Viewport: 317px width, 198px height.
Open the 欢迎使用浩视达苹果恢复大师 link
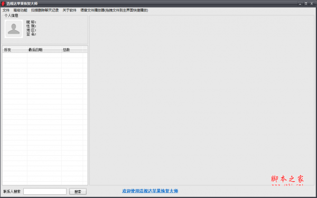[x=150, y=191]
